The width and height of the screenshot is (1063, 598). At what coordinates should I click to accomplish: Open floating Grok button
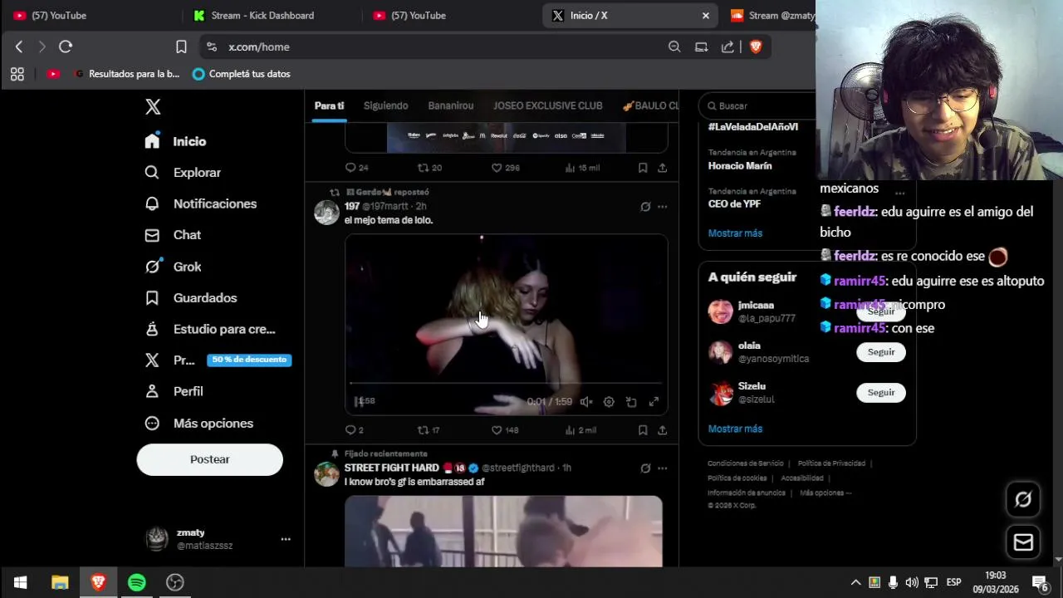(x=1023, y=499)
